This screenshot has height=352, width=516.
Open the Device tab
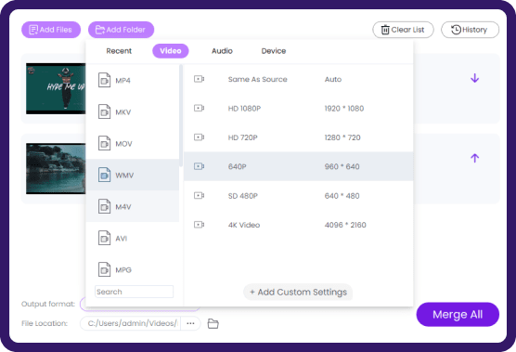(274, 51)
